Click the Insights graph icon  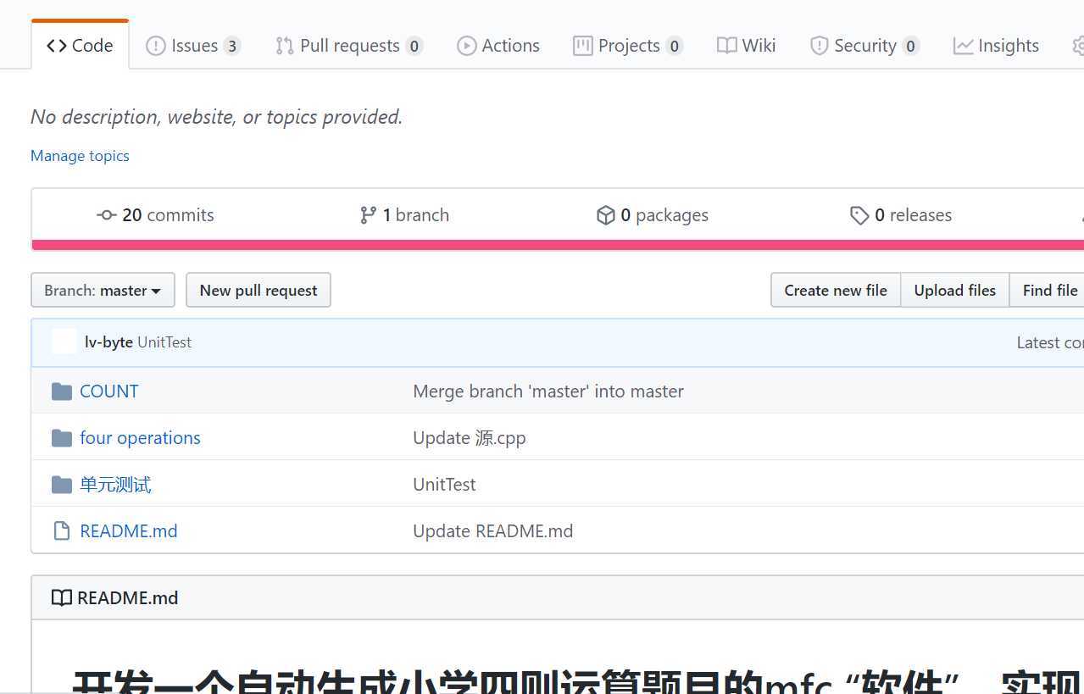pos(963,46)
